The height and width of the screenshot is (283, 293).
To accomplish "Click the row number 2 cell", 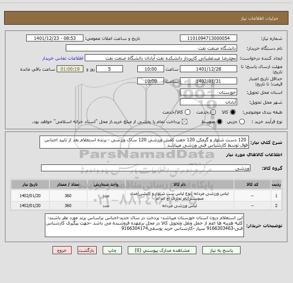I will pyautogui.click(x=276, y=206).
